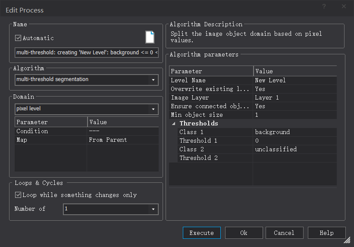
Task: Click the process name text field
Action: pyautogui.click(x=86, y=53)
